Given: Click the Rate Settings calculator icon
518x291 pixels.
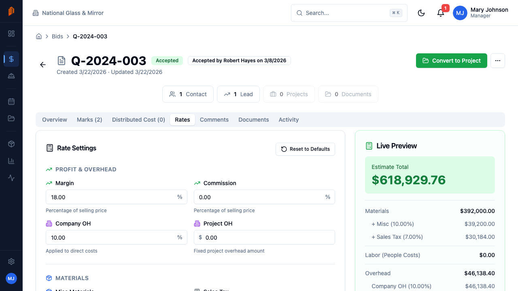Looking at the screenshot, I should click(x=50, y=148).
